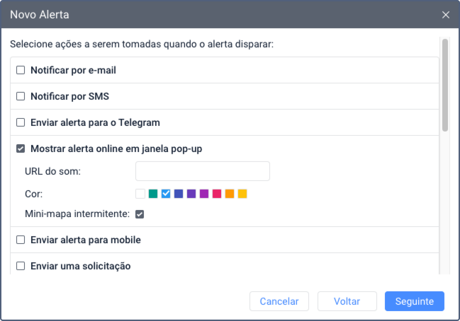
Task: Enable Enviar alerta para o Telegram
Action: (x=21, y=122)
